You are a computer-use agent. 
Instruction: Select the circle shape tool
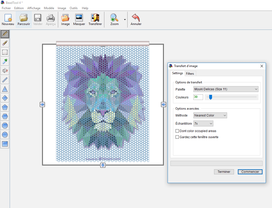5,135
